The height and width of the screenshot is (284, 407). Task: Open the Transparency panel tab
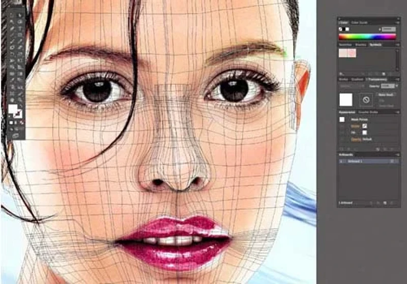[x=376, y=79]
